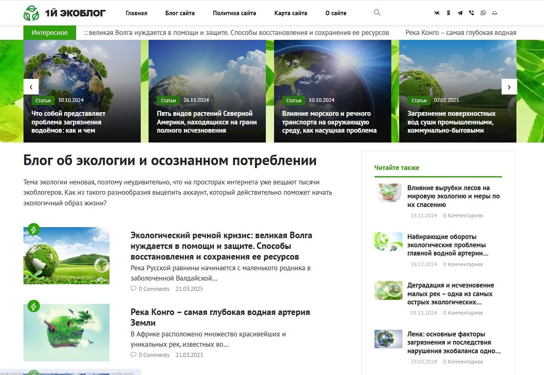Click the date 21.03.2025 under Конго article
Viewport: 544px width, 375px height.
[189, 355]
